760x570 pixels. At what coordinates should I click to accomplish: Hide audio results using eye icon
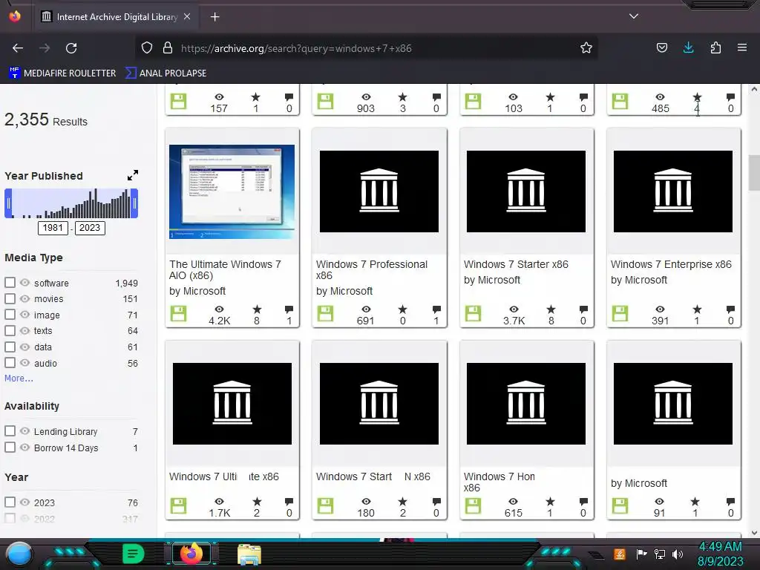click(x=24, y=362)
